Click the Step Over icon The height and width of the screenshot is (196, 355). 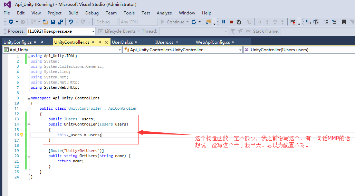click(x=275, y=22)
